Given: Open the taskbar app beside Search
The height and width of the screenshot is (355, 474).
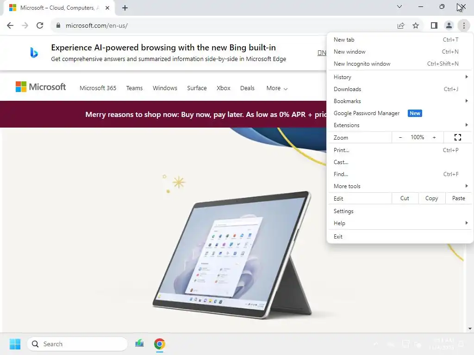Looking at the screenshot, I should click(139, 343).
